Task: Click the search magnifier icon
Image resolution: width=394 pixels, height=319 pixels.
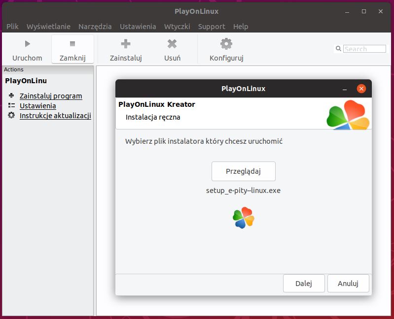Action: click(x=338, y=49)
